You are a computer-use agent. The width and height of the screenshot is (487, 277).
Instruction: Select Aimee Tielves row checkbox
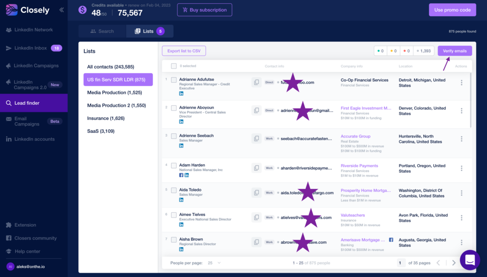[174, 215]
